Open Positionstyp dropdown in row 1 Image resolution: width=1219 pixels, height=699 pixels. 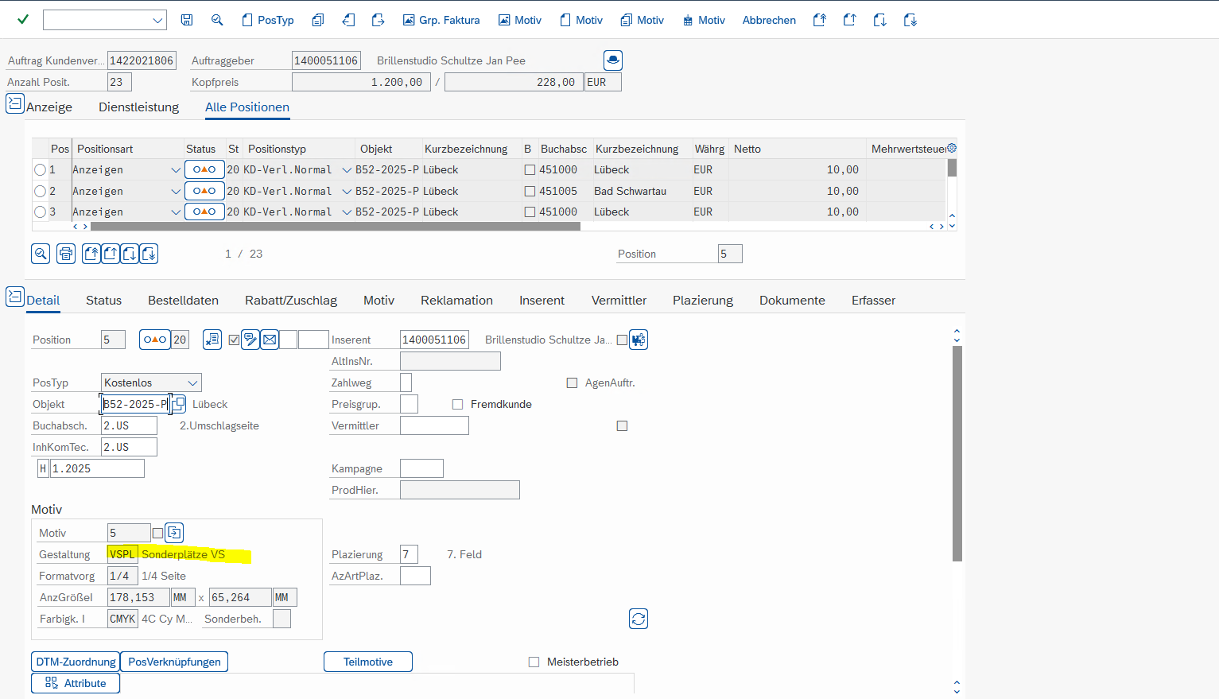pyautogui.click(x=347, y=169)
